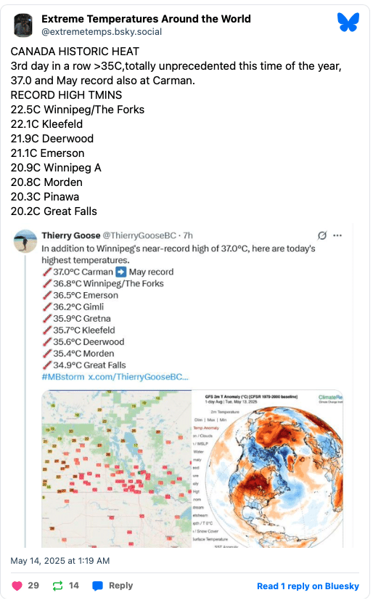Open Extreme Temperatures profile avatar
Image resolution: width=373 pixels, height=603 pixels.
point(23,25)
